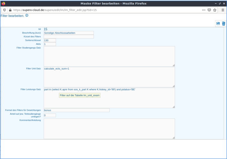227x159 pixels.
Task: Click the Formel des Filters für Gewichtungen label
Action: [x=23, y=110]
